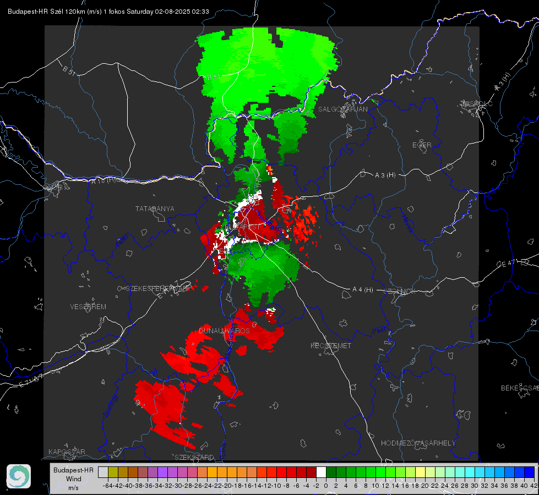Click the swirl logo icon beside the legend
The width and height of the screenshot is (539, 495).
pos(19,476)
